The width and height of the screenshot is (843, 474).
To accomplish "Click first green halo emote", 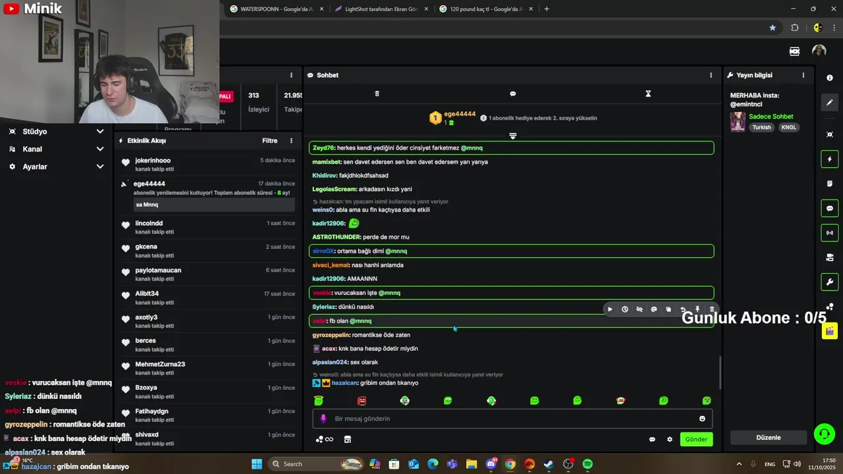I will [319, 400].
